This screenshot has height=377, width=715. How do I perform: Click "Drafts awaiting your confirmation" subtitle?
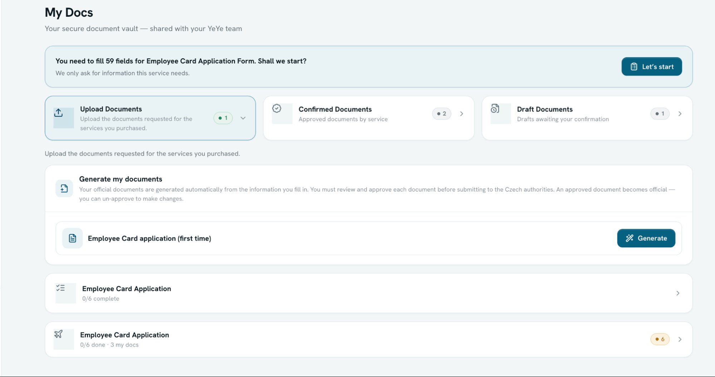tap(563, 119)
